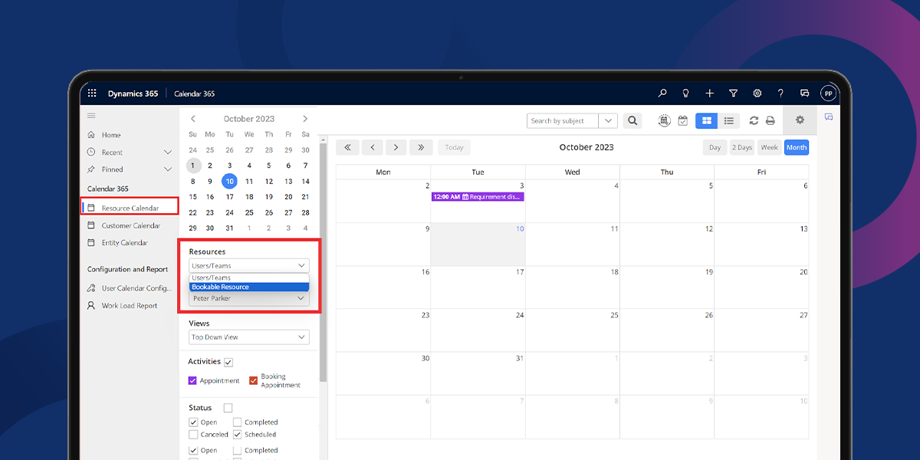Click the question mark help icon
920x460 pixels.
tap(780, 94)
